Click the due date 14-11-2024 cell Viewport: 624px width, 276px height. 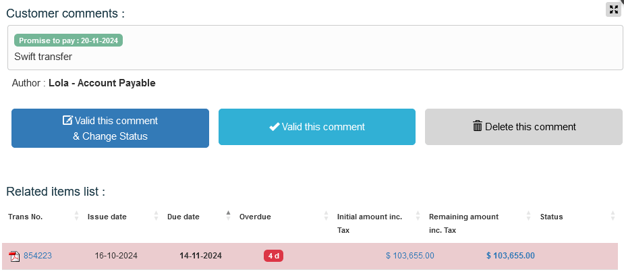200,256
